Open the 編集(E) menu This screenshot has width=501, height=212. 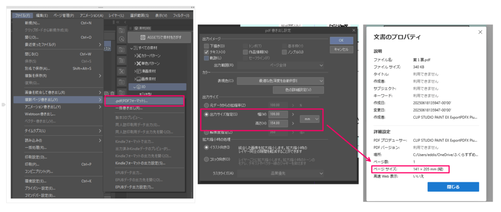click(x=41, y=16)
